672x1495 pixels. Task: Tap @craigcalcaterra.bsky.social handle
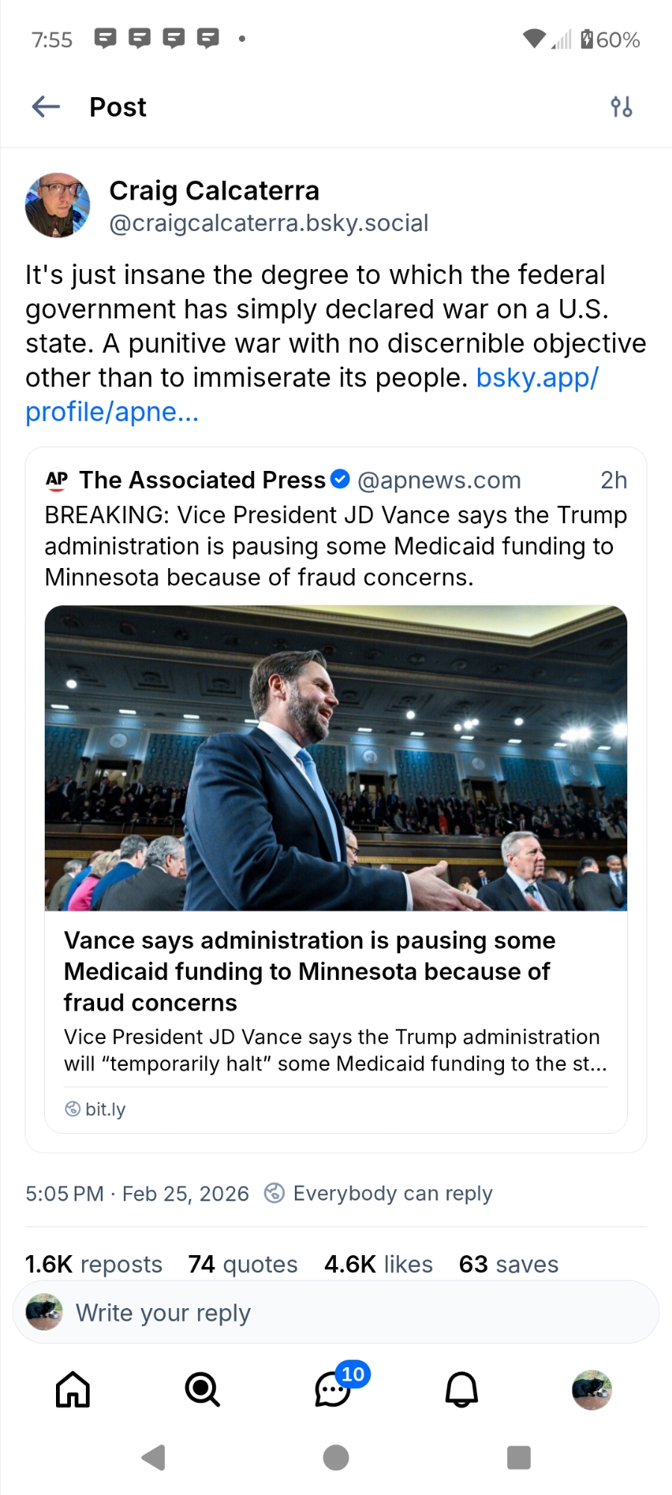[x=269, y=223]
